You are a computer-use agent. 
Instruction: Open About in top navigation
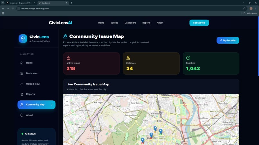click(160, 23)
